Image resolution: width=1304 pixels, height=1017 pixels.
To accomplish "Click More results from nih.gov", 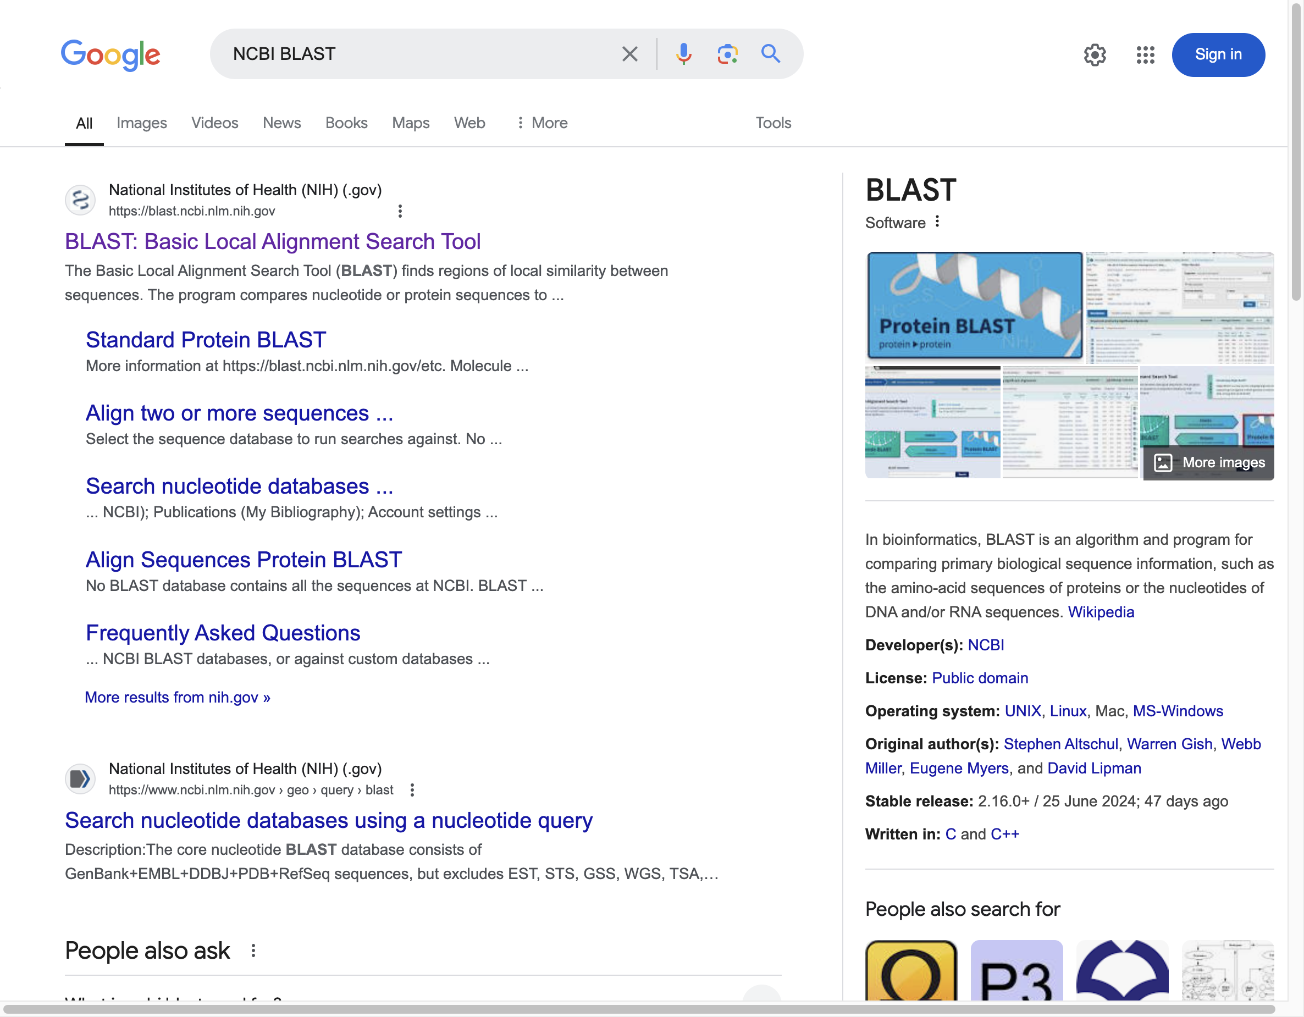I will coord(178,698).
